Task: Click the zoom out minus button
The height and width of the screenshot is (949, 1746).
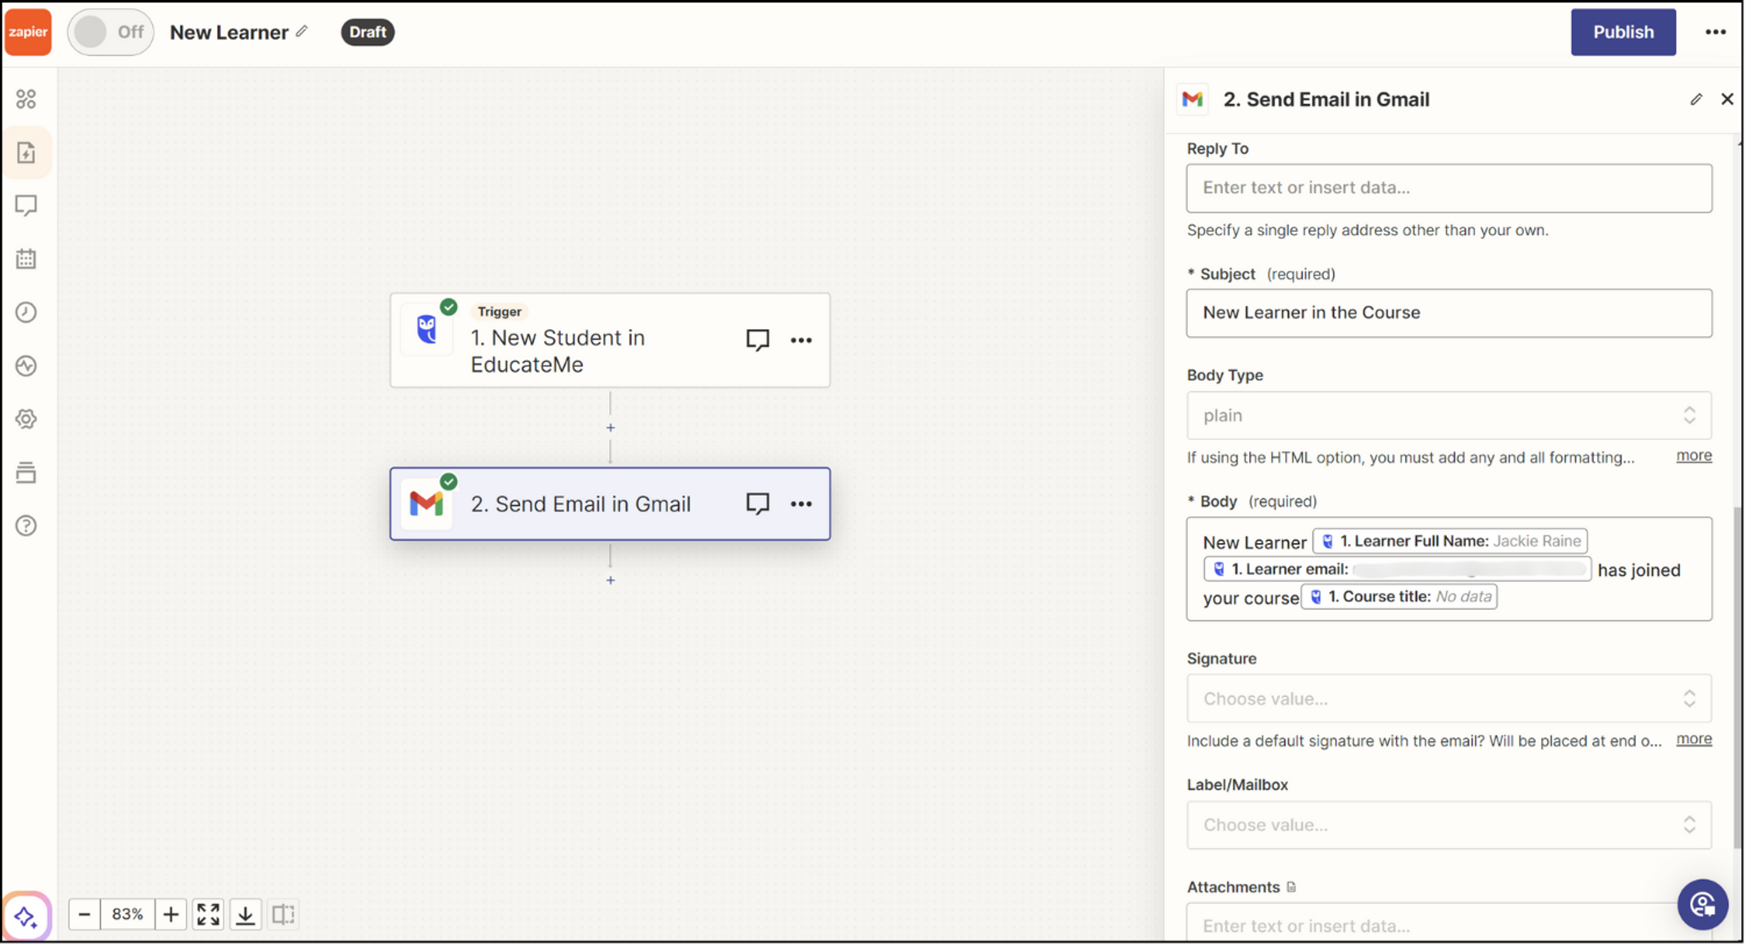Action: (84, 914)
